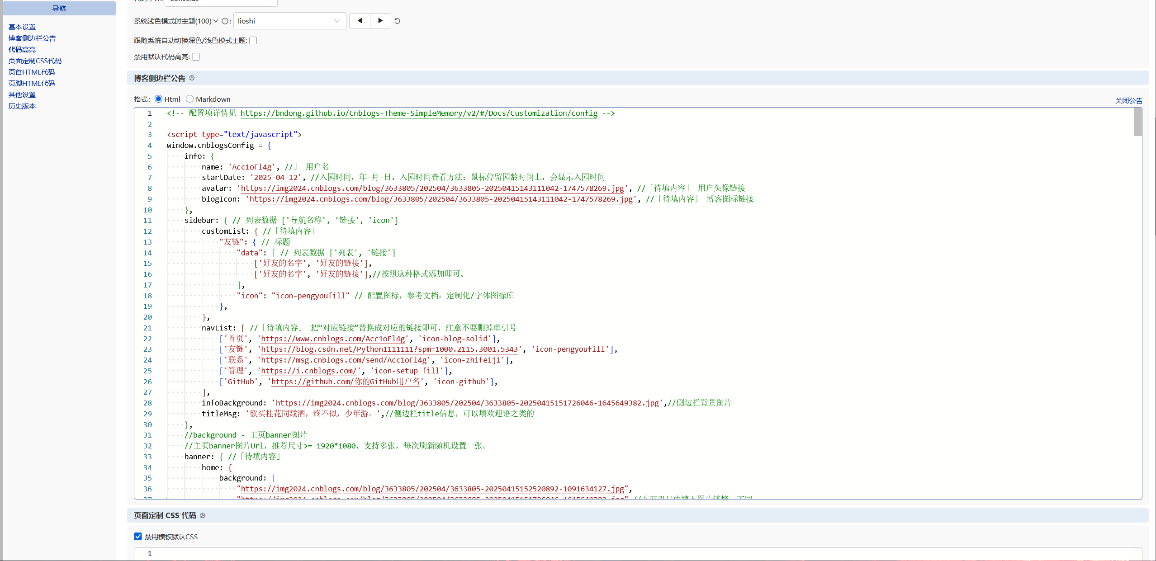Click info icon beside light-mode theme label
1156x561 pixels.
225,21
